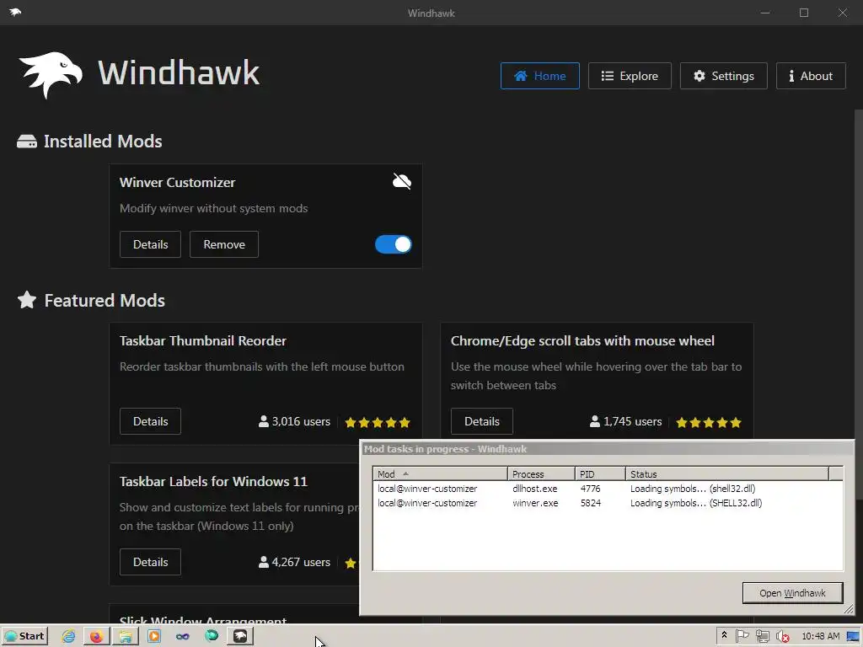The image size is (863, 647).
Task: Click the Windhawk taskbar button
Action: 240,636
